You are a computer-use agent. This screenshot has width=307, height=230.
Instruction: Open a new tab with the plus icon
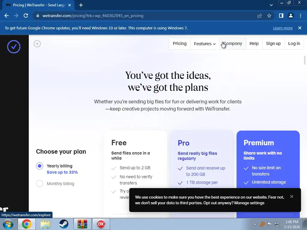(x=81, y=5)
